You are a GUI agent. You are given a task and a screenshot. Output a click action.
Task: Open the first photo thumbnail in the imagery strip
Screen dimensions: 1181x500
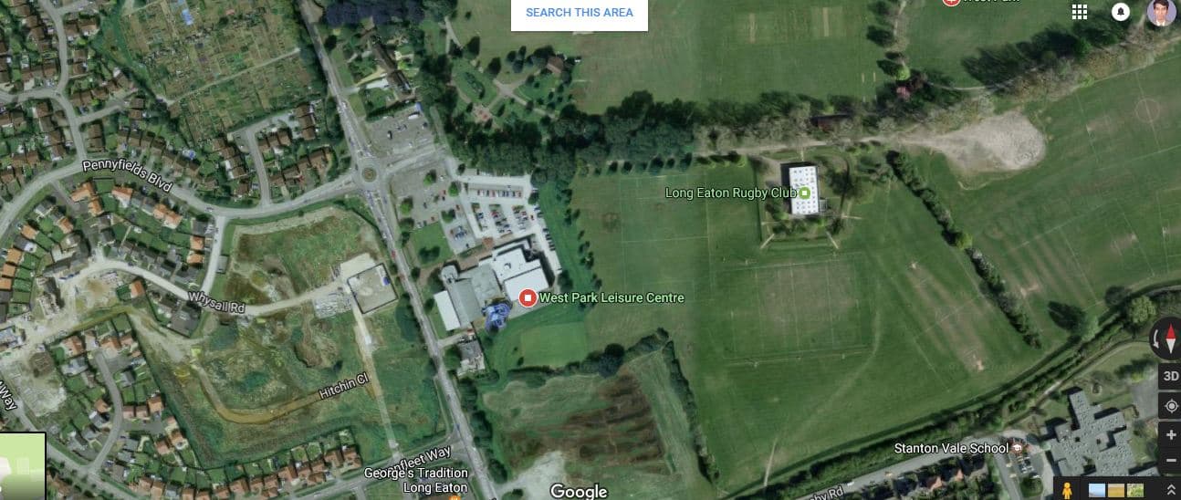point(1096,490)
